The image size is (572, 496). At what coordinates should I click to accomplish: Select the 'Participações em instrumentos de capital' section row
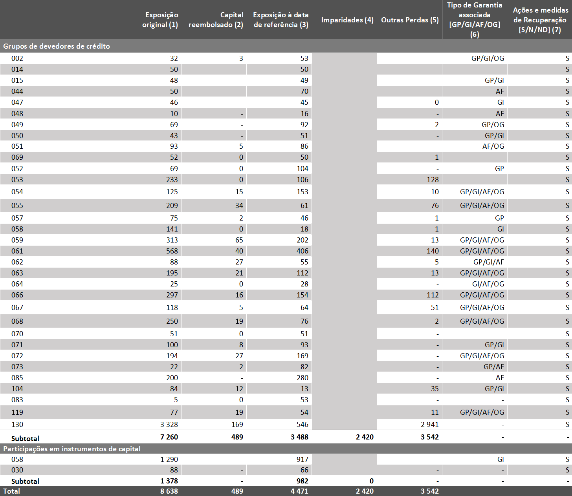coord(286,449)
